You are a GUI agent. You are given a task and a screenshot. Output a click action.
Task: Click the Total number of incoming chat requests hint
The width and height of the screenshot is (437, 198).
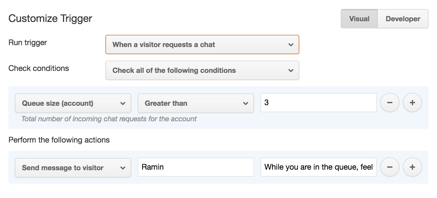(109, 119)
